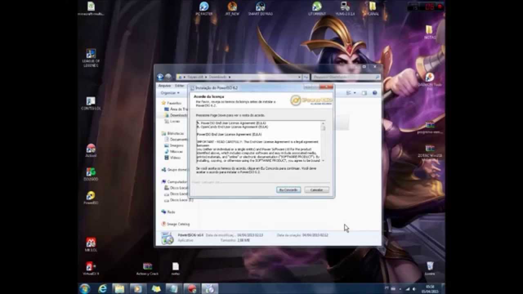
Task: Open YUMI desktop icon
Action: click(345, 8)
